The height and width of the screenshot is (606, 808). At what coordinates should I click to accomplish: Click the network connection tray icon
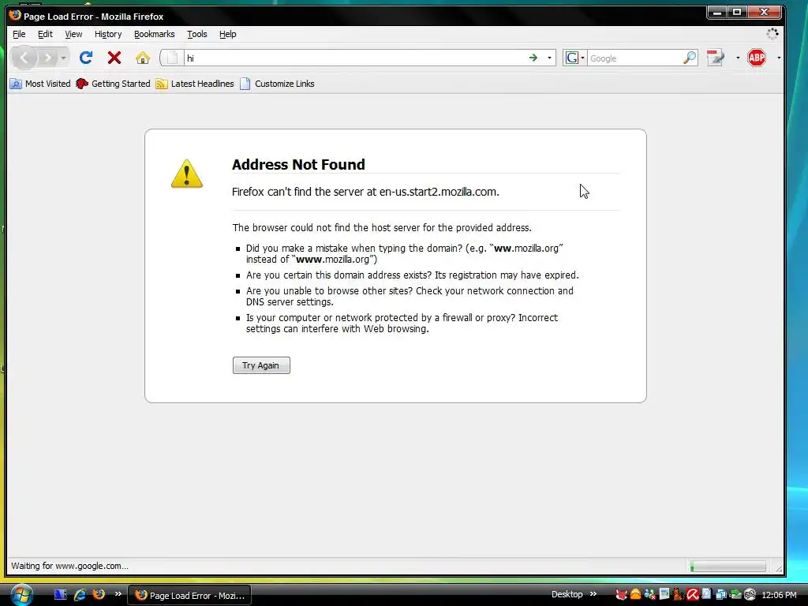coord(721,595)
